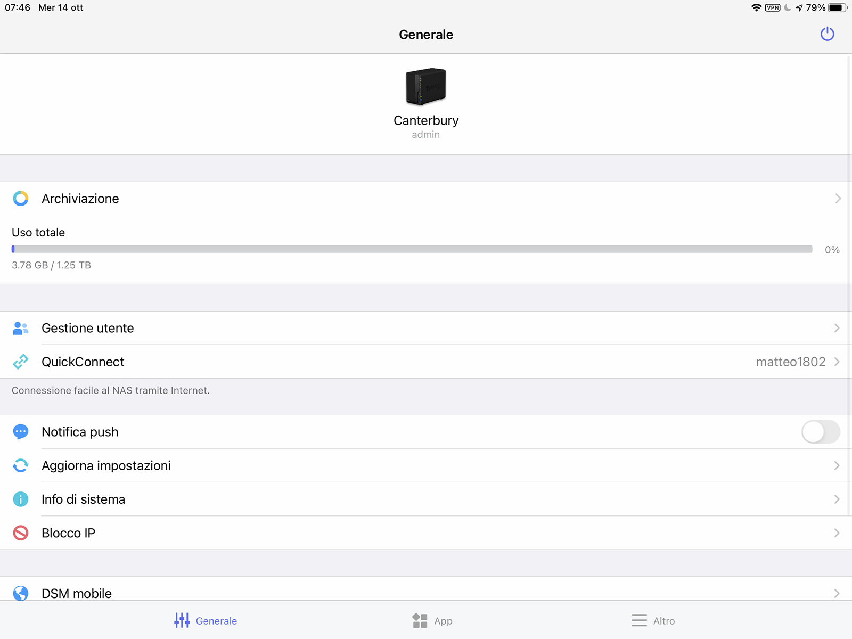Screen dimensions: 852x639
Task: Open the Archiviazione row label
Action: pos(80,199)
